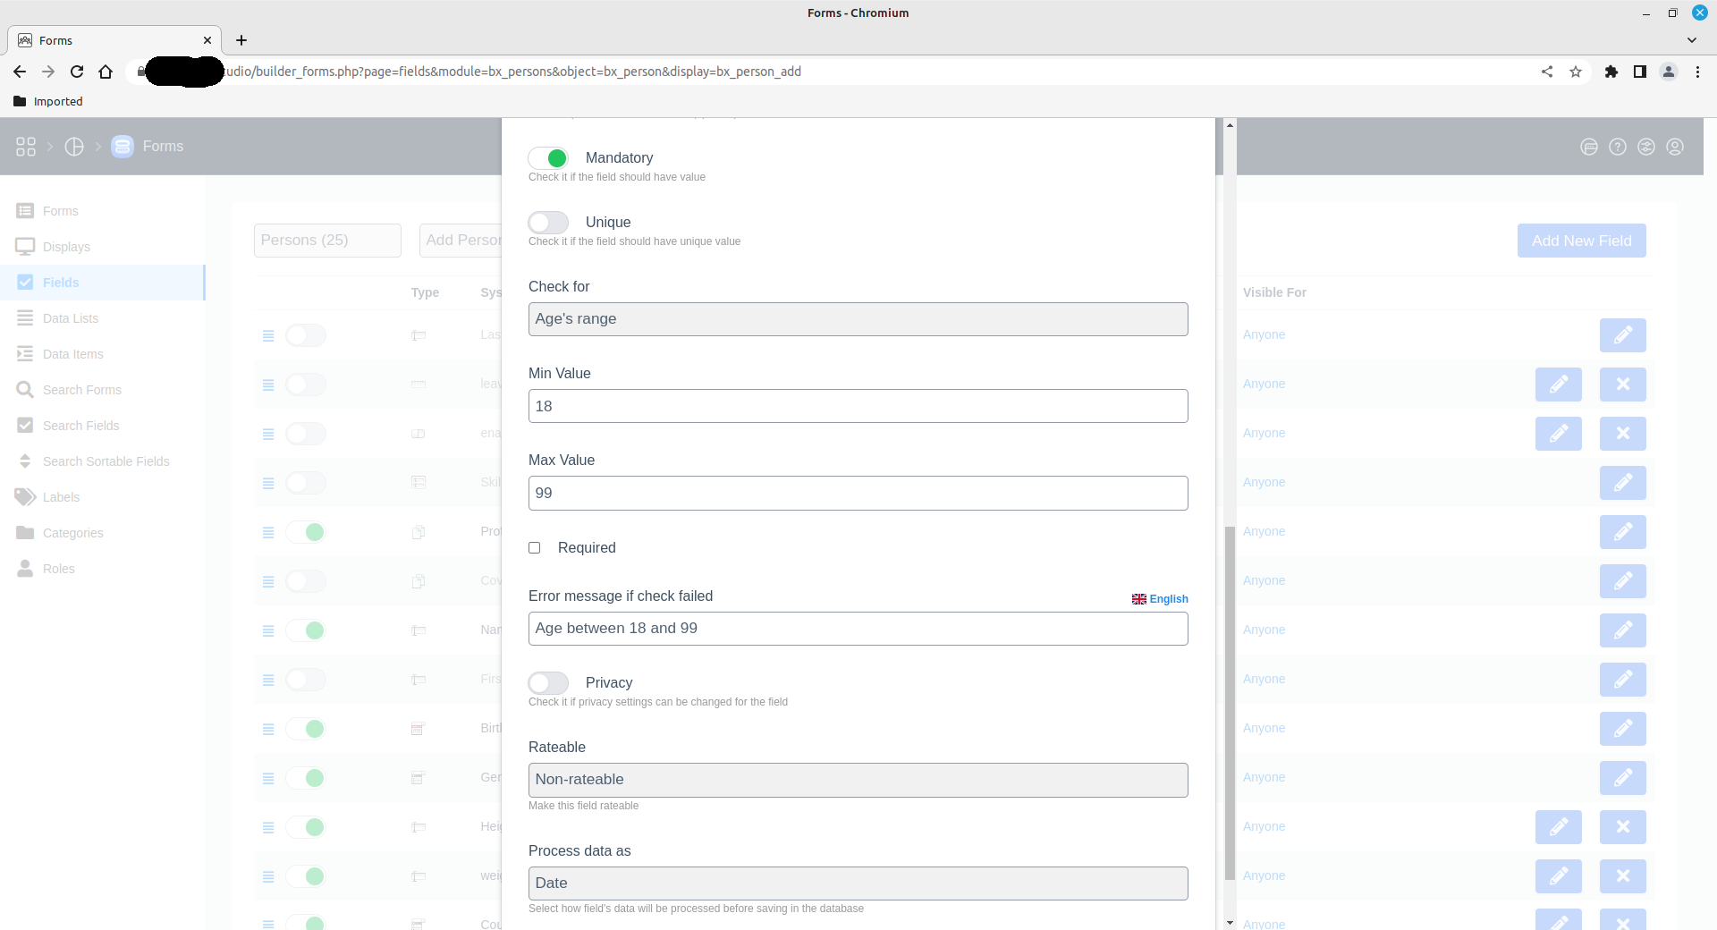Image resolution: width=1717 pixels, height=930 pixels.
Task: Click into the Min Value field
Action: click(x=858, y=406)
